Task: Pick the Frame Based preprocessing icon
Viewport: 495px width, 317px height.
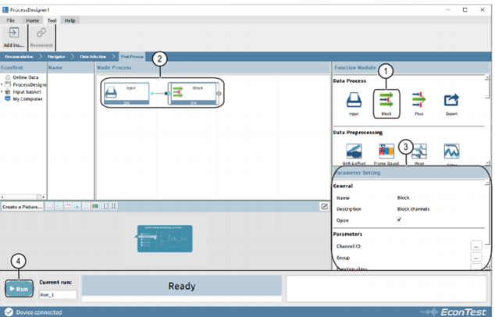Action: click(x=386, y=151)
